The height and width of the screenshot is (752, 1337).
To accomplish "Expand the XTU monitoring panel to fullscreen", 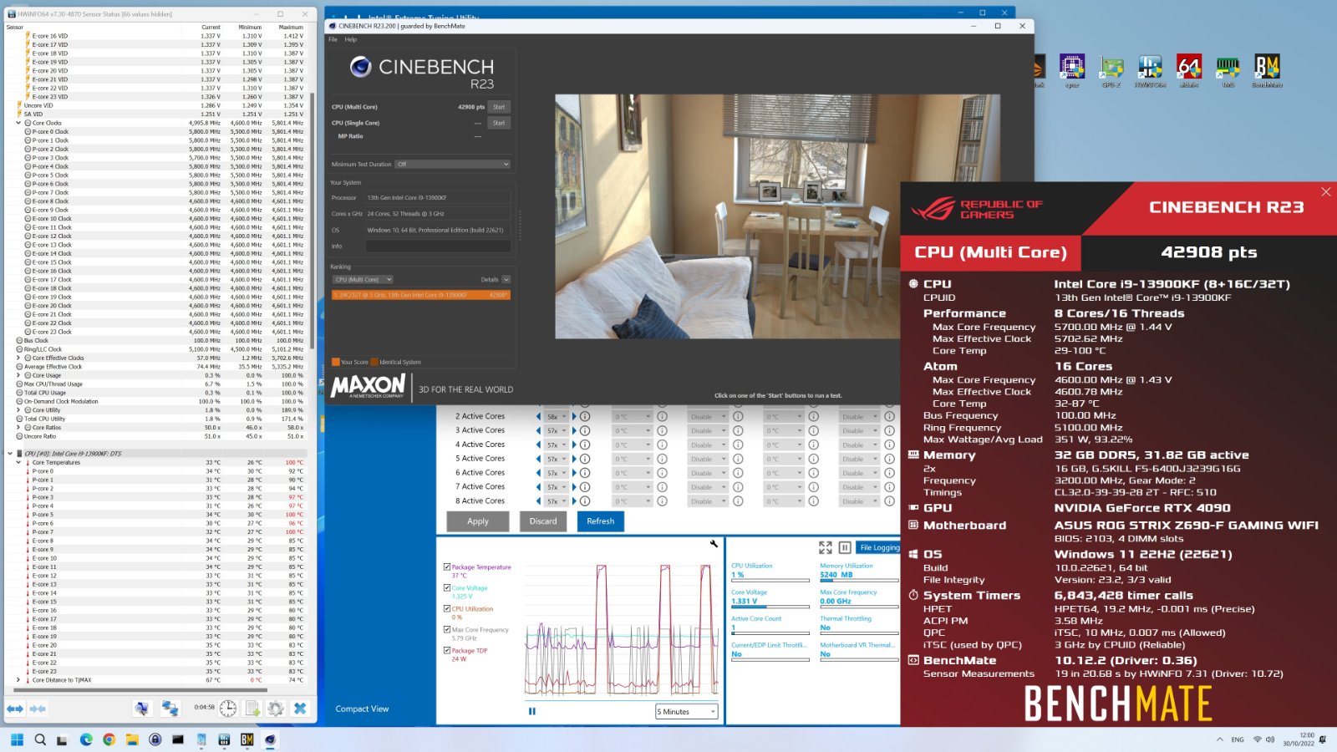I will point(826,547).
